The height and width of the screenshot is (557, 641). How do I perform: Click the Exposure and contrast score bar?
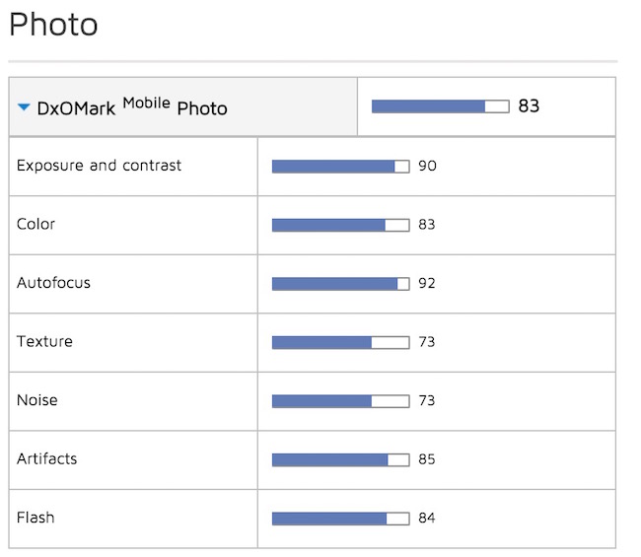[x=340, y=167]
